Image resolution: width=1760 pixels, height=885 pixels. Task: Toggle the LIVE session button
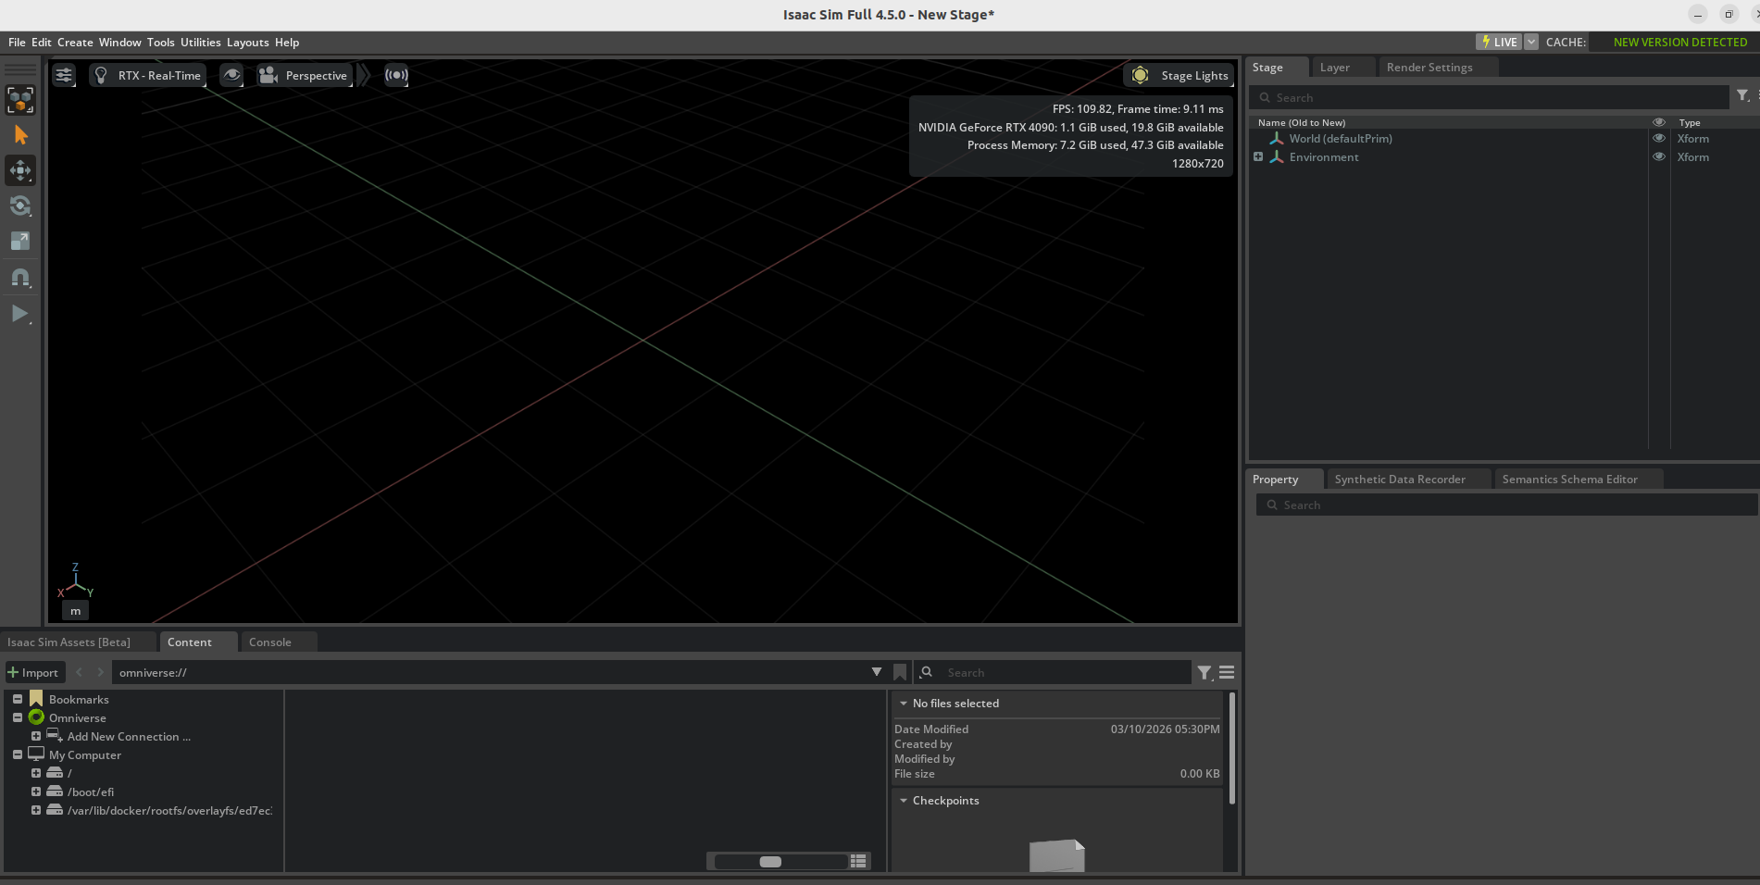pos(1499,42)
